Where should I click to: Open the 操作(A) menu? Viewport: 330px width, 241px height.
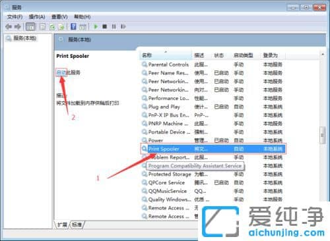point(37,17)
